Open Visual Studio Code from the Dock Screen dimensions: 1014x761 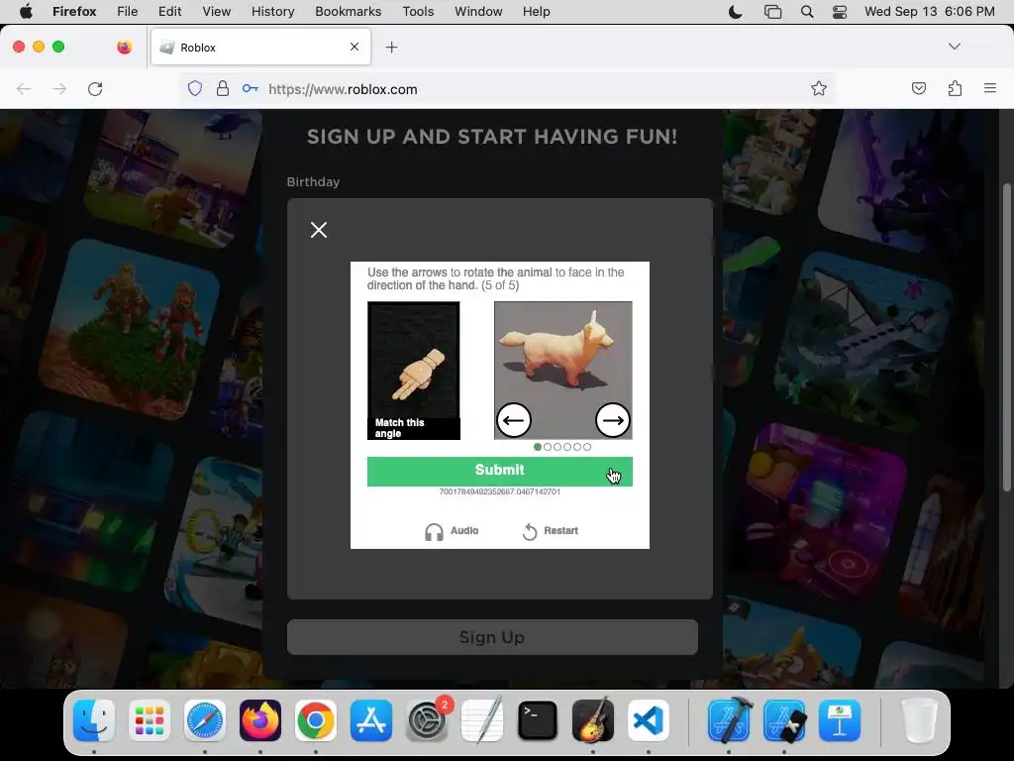coord(649,720)
